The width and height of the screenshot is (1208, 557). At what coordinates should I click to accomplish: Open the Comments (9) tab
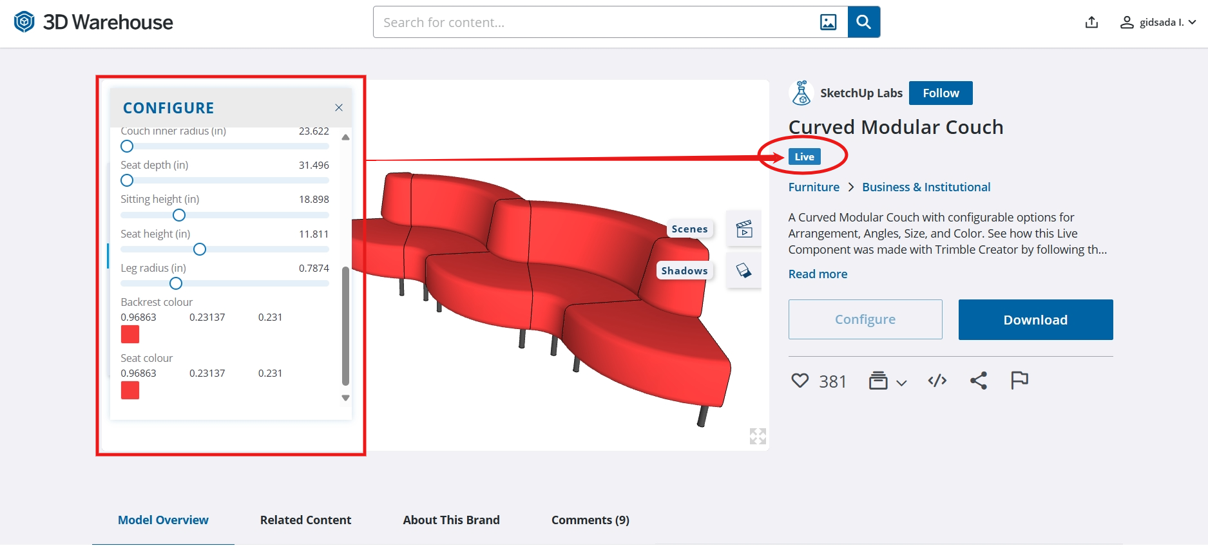[590, 520]
